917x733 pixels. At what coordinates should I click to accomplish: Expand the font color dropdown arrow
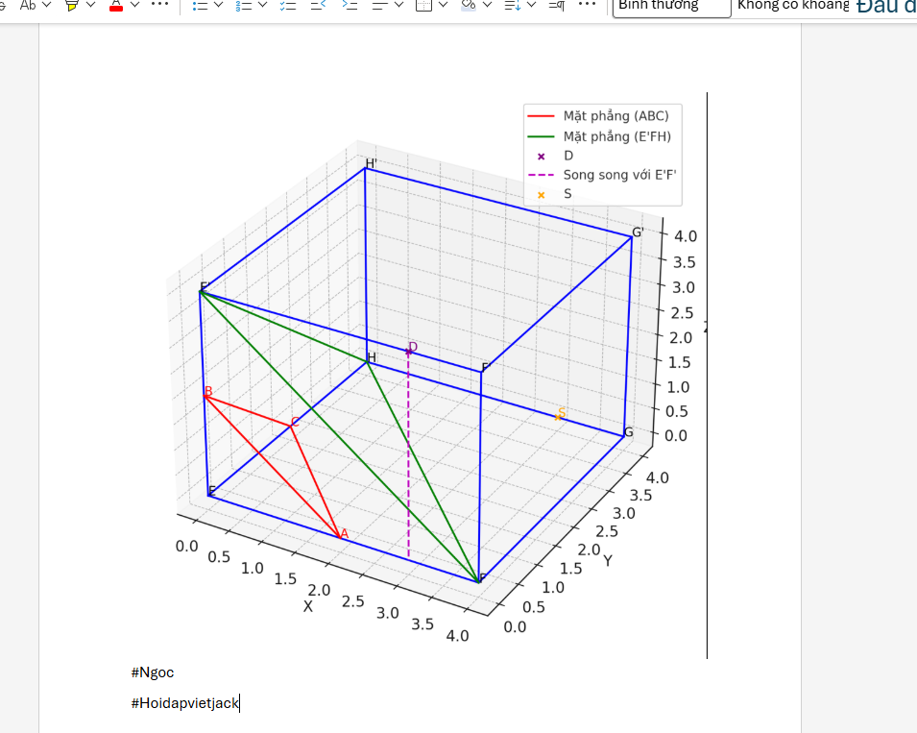[x=135, y=5]
